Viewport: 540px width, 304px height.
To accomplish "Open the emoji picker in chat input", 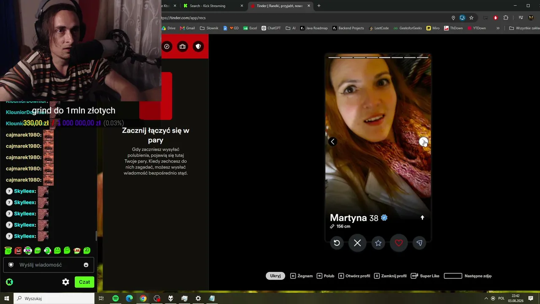I will point(86,265).
